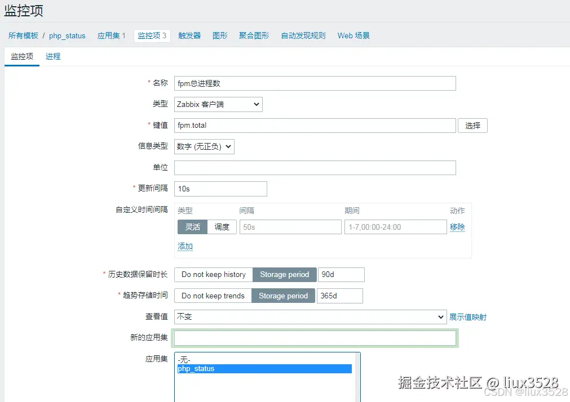Open the 自动发现规则 section

[x=303, y=35]
